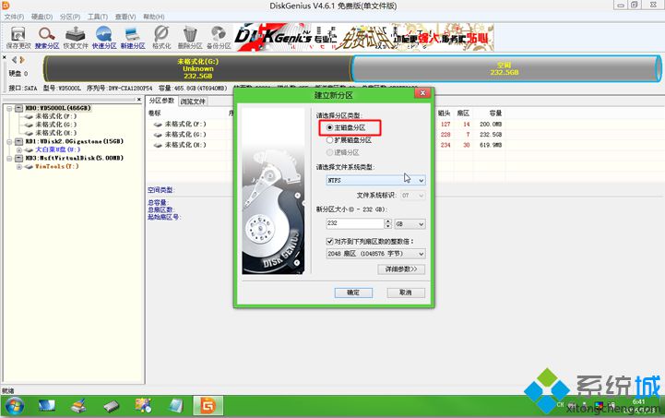Click the DiskGenius banner advertisement
The width and height of the screenshot is (665, 418).
(364, 37)
